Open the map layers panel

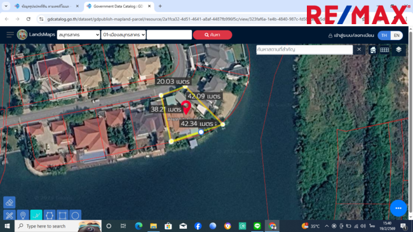point(398,50)
